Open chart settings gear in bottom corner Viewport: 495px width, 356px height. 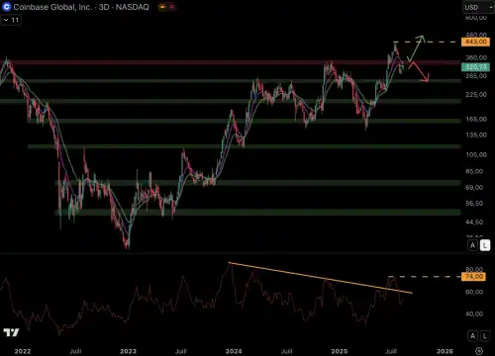click(479, 351)
